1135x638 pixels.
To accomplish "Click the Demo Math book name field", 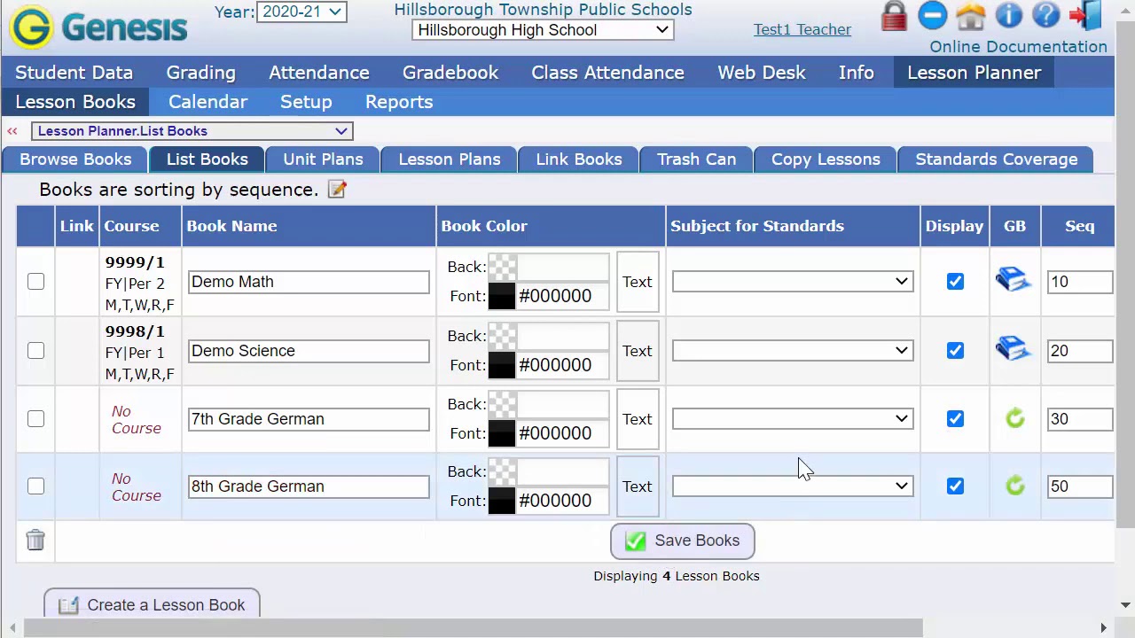I will [309, 282].
